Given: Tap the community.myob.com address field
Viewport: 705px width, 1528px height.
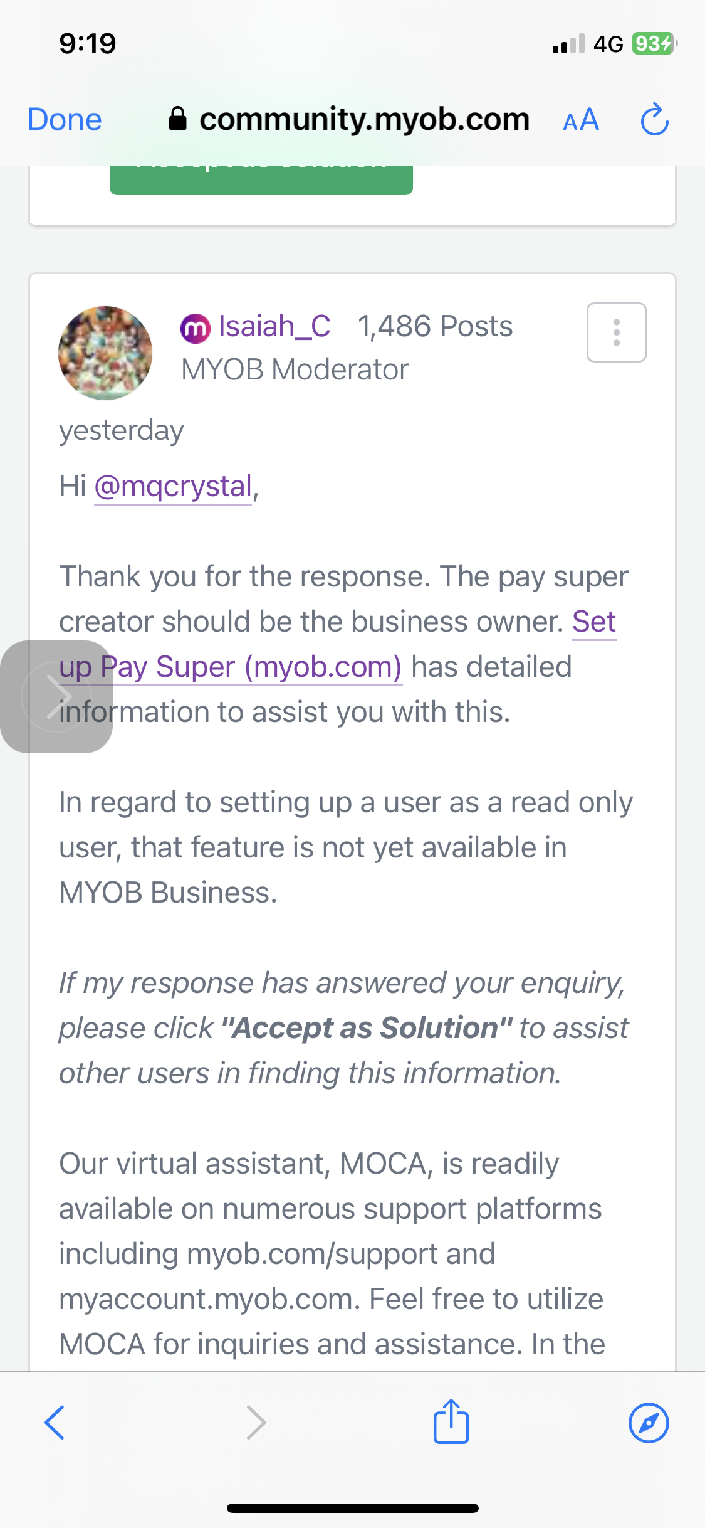Looking at the screenshot, I should 364,119.
